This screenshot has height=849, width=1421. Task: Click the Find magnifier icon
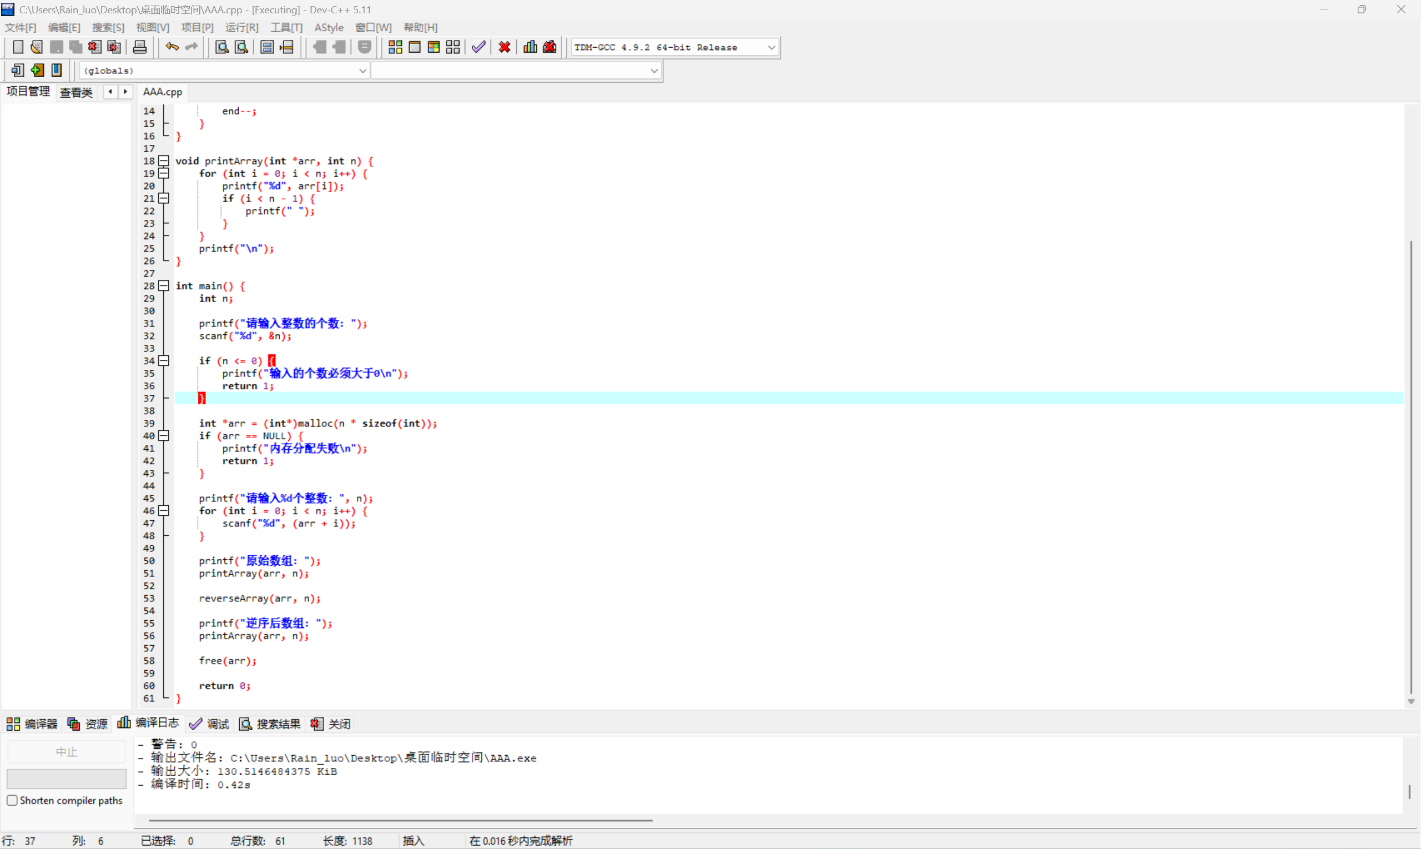pyautogui.click(x=221, y=47)
